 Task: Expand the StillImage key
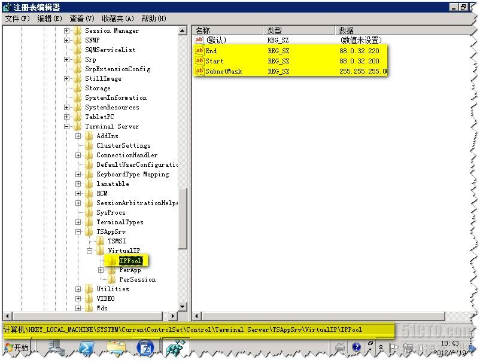click(x=66, y=78)
